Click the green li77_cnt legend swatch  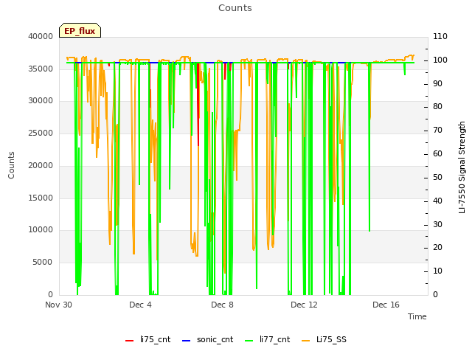[249, 341]
